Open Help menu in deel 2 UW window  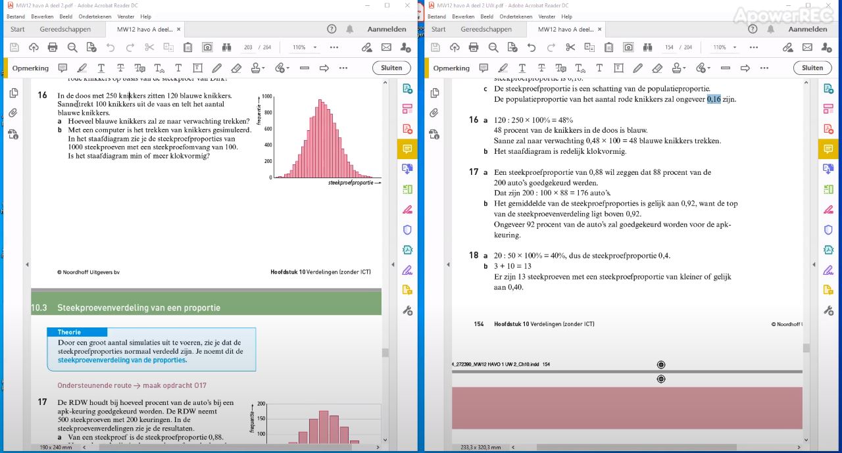[567, 16]
